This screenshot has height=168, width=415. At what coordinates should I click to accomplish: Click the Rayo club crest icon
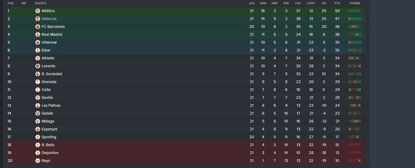click(38, 161)
